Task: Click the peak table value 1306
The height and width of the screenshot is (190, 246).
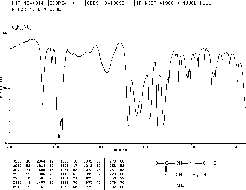Action: tap(64, 165)
